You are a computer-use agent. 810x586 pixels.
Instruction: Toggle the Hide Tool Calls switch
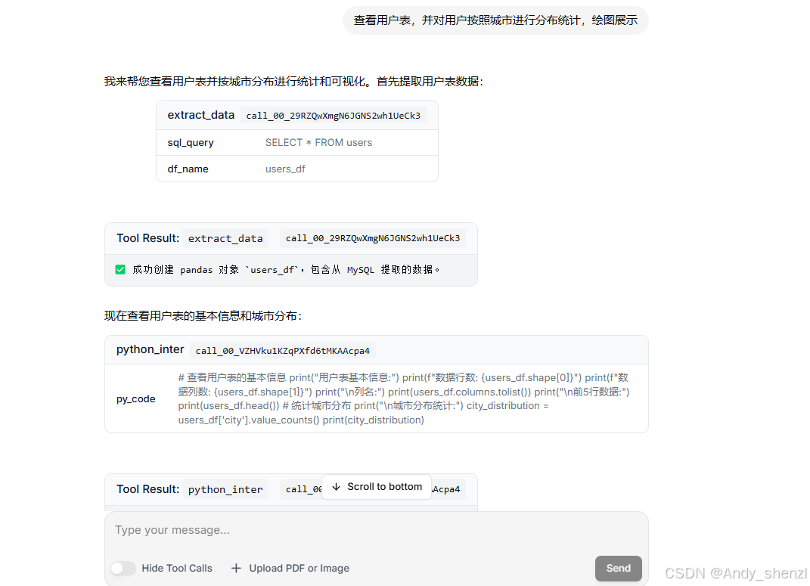pyautogui.click(x=123, y=568)
